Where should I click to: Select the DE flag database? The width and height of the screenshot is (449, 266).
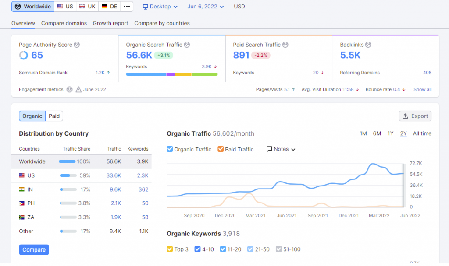(x=110, y=6)
